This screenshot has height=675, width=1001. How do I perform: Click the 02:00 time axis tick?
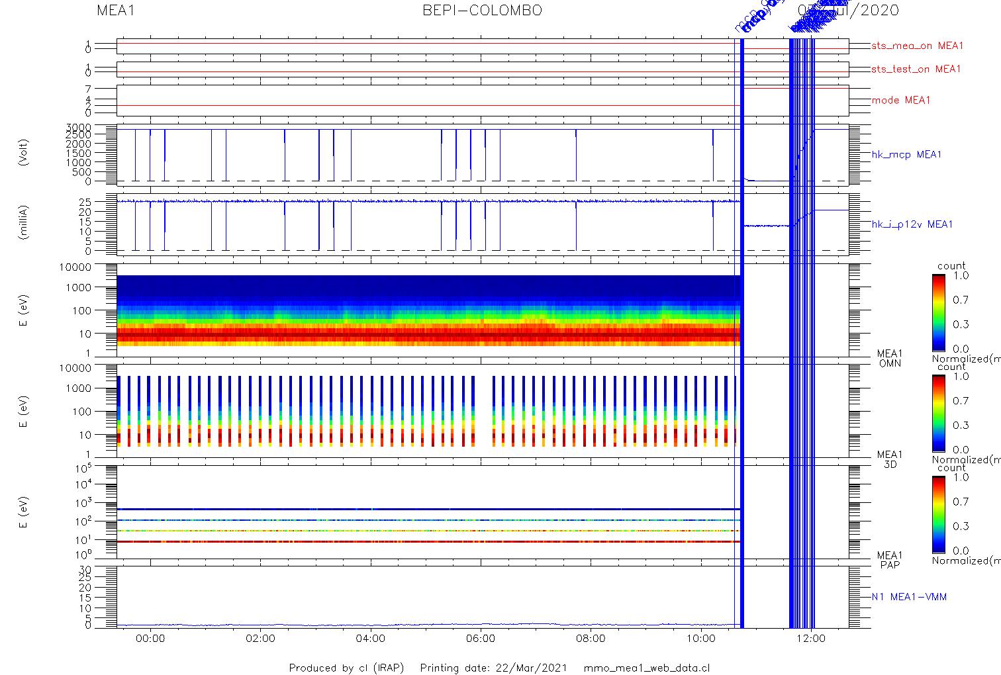coord(260,639)
